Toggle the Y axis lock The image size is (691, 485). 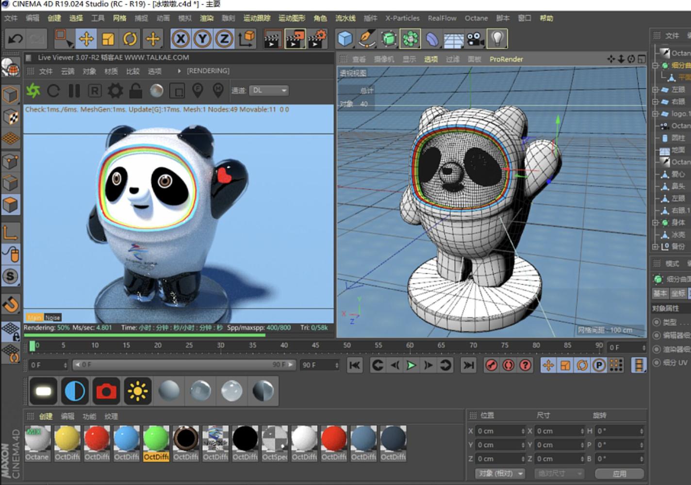pyautogui.click(x=202, y=38)
